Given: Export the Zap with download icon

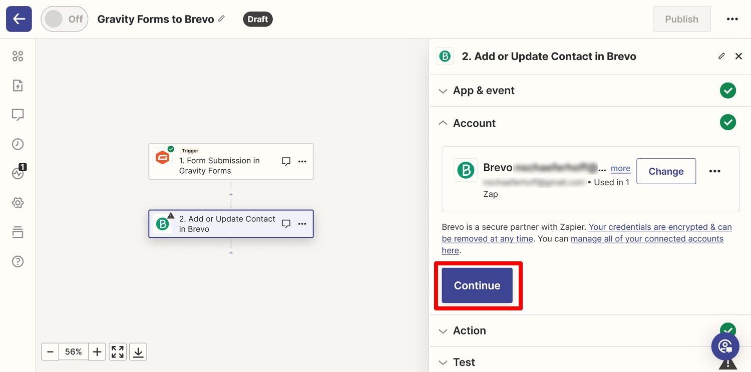Looking at the screenshot, I should click(x=138, y=352).
